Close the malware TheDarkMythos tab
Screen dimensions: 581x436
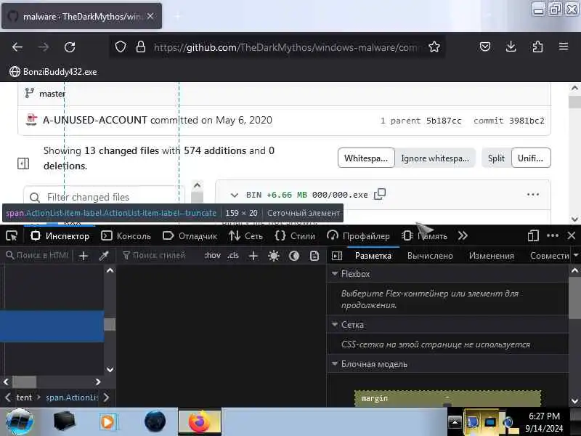[x=150, y=16]
